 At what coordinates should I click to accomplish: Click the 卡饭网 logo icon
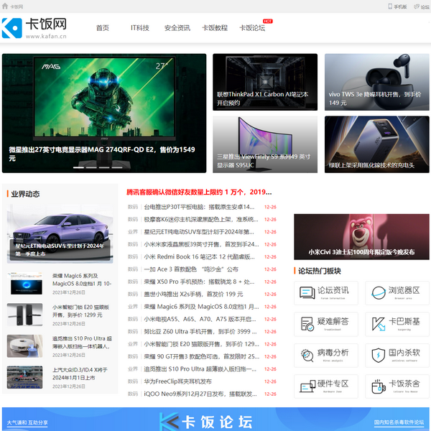click(13, 28)
